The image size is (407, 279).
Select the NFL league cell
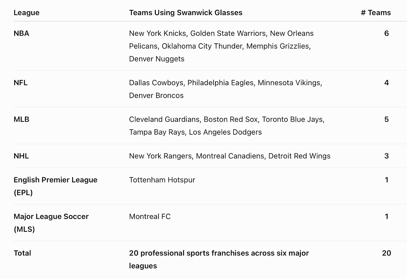(21, 83)
